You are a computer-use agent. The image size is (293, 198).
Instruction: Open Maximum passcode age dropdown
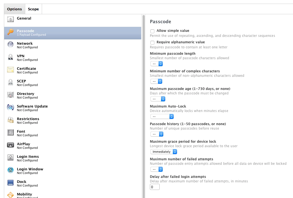pos(158,99)
